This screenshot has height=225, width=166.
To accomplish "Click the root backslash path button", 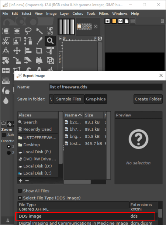I will [x=51, y=99].
